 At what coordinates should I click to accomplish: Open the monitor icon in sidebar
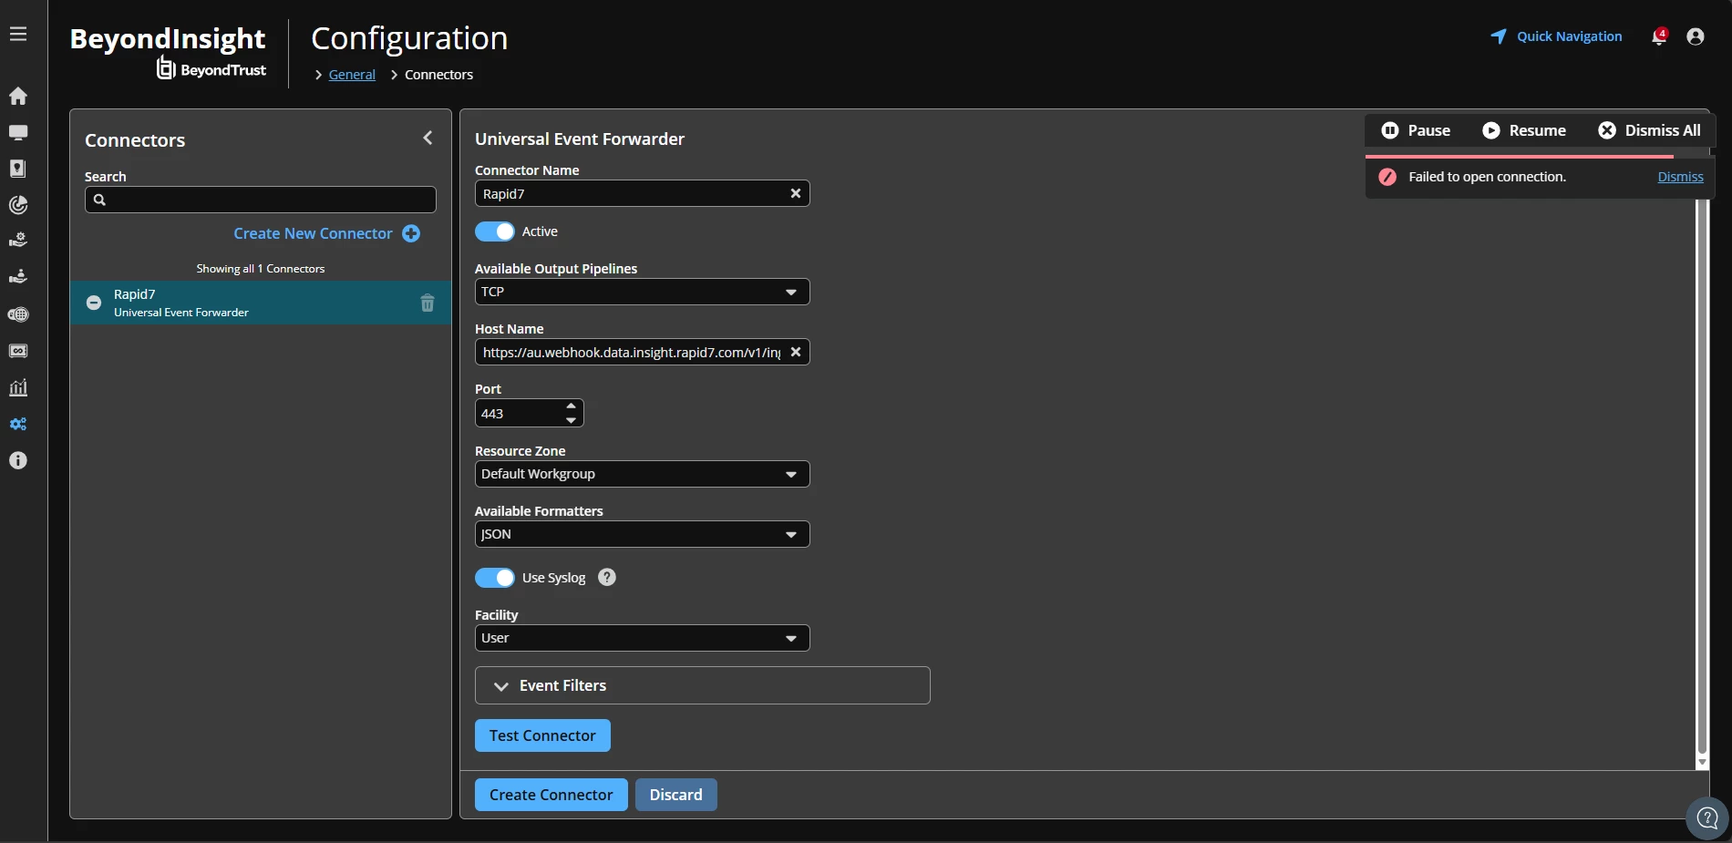click(18, 132)
